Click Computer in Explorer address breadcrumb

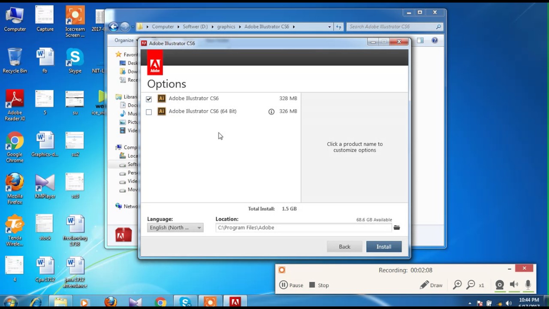(x=163, y=27)
